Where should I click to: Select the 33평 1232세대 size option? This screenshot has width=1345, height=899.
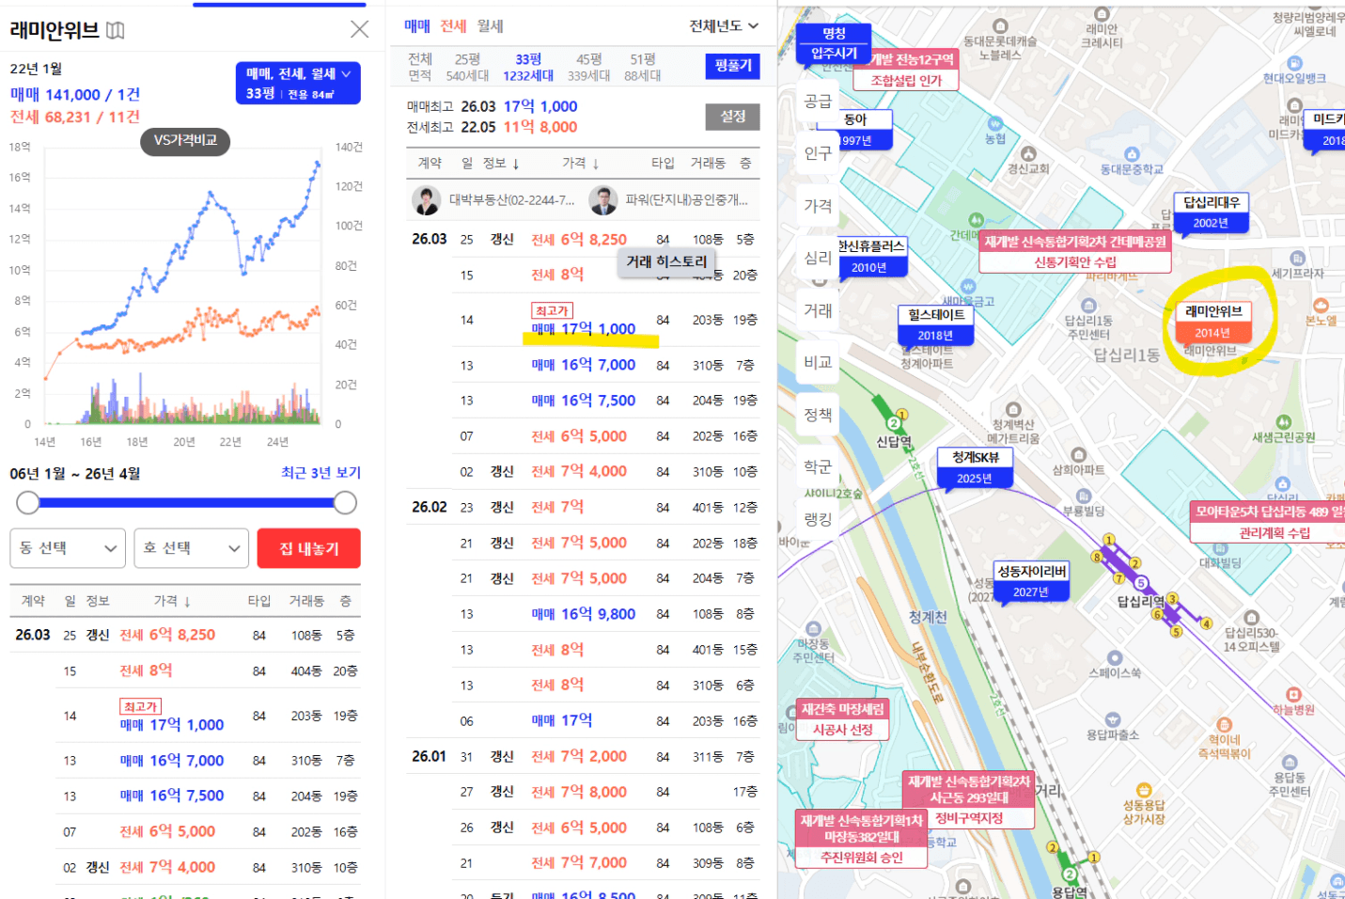(x=528, y=68)
